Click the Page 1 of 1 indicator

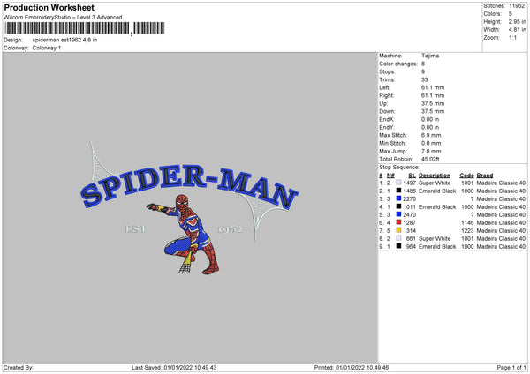[x=511, y=368]
